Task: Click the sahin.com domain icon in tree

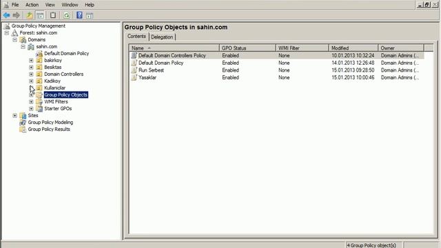Action: coord(31,47)
